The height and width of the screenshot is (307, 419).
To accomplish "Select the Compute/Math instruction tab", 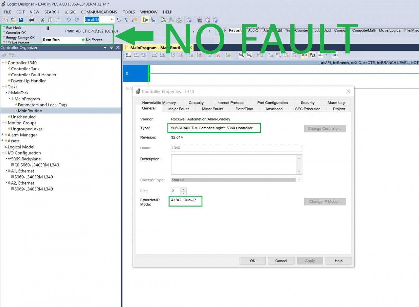I will [364, 30].
